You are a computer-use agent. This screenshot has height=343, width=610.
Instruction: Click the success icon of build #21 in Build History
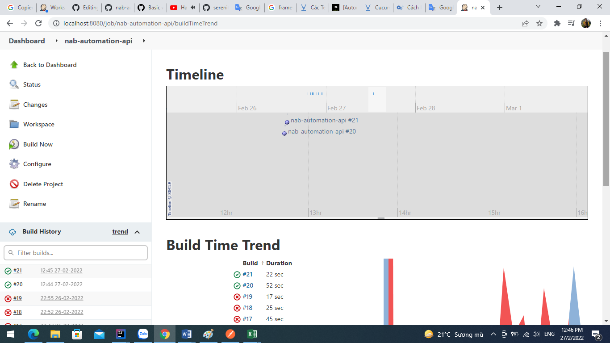(8, 271)
